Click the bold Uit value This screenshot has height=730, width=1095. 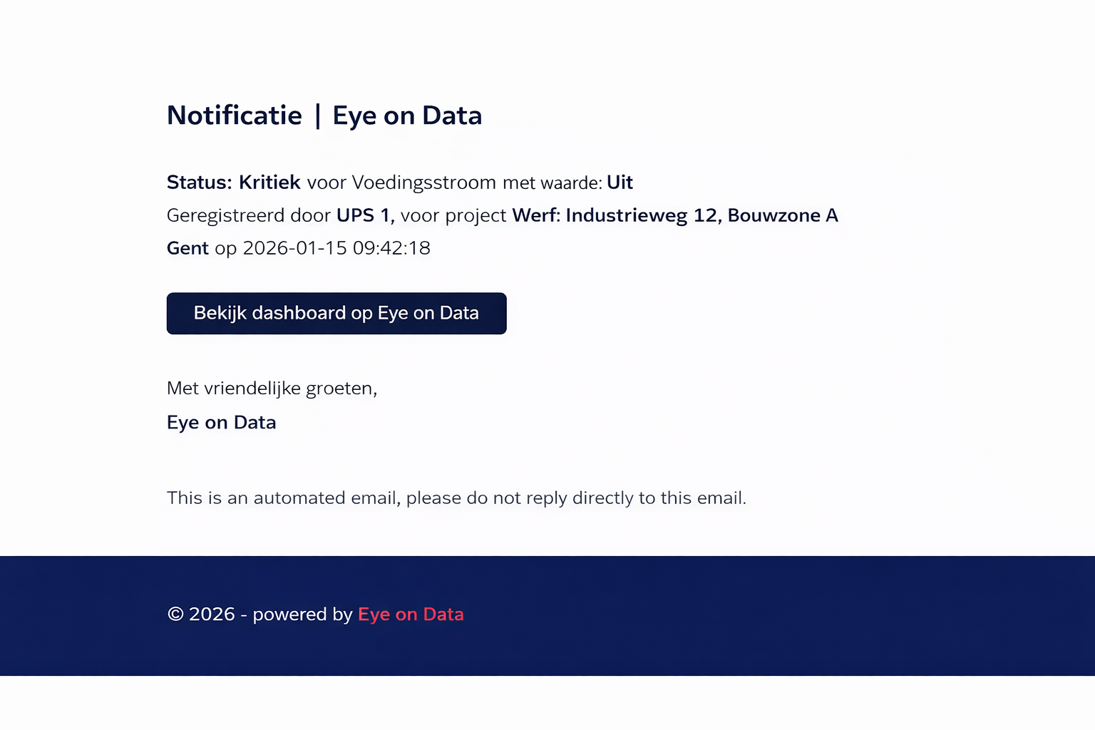point(620,182)
